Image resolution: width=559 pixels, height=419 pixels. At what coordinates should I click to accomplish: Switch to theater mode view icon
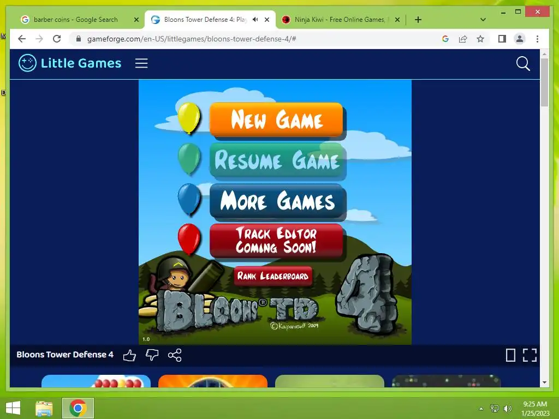510,355
